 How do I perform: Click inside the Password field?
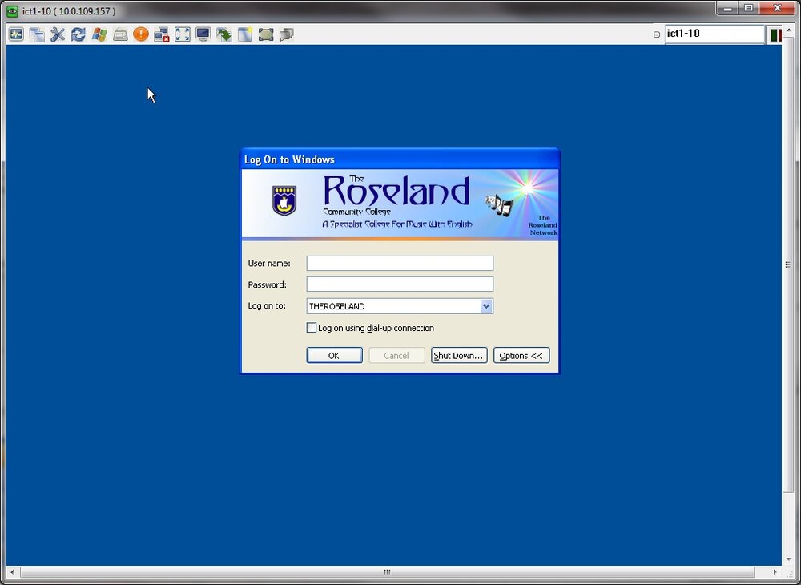click(400, 284)
